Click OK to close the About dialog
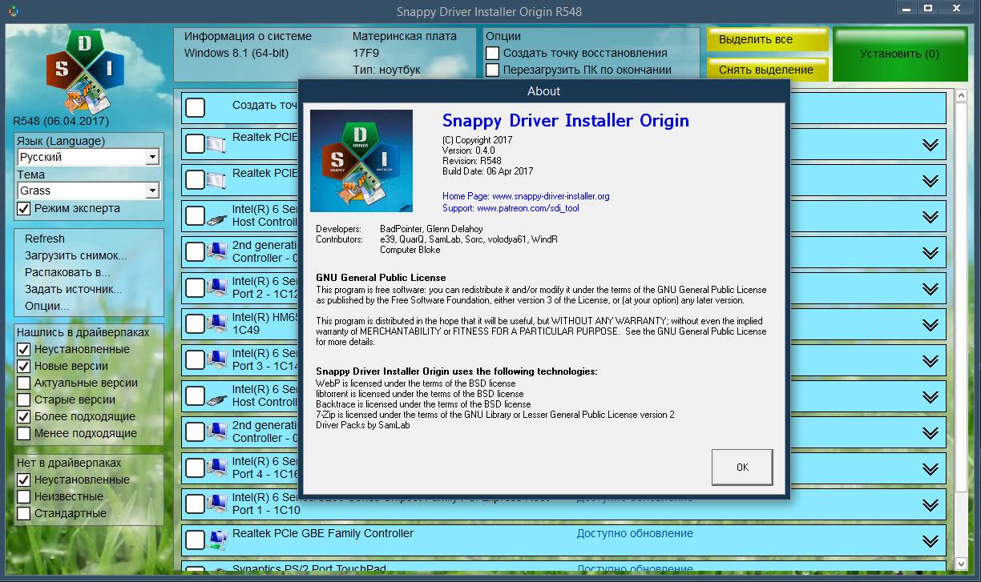 click(742, 467)
